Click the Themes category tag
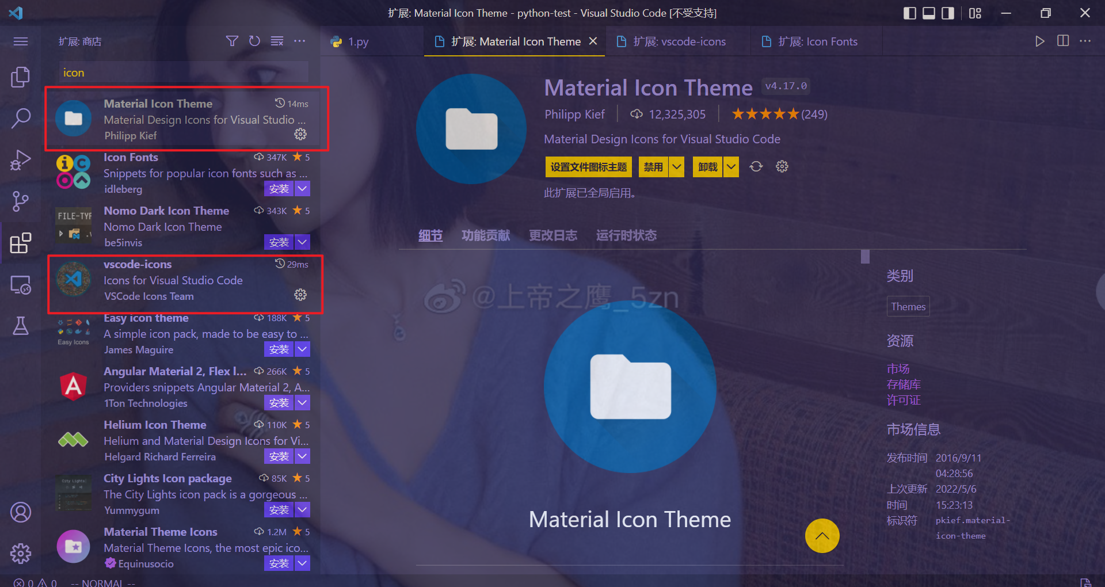Viewport: 1105px width, 587px height. [x=908, y=306]
